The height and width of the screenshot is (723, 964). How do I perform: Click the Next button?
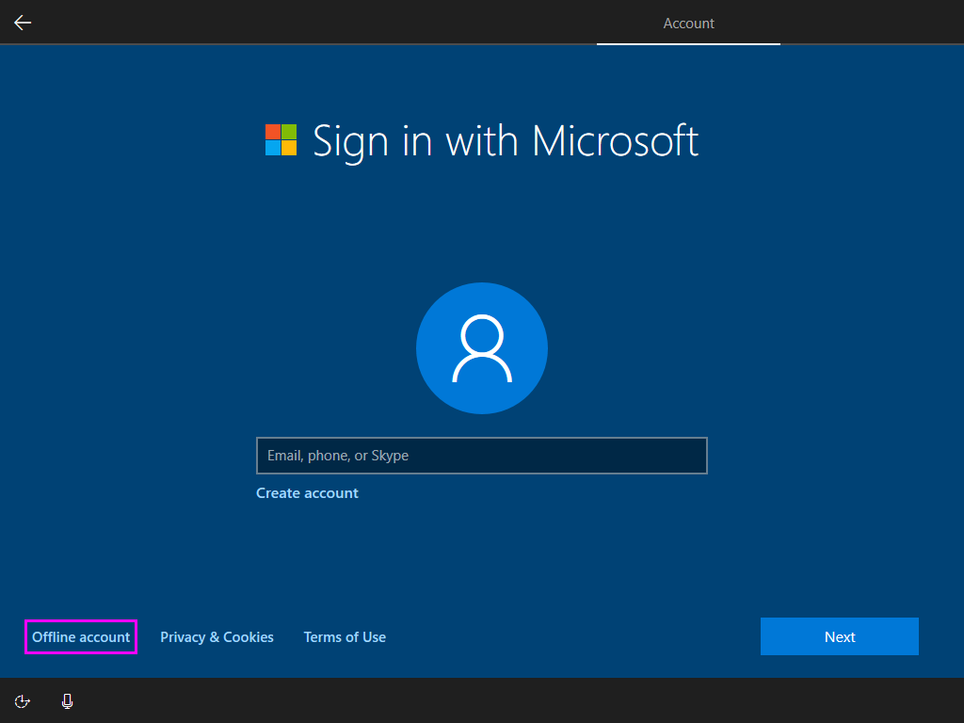(x=839, y=636)
